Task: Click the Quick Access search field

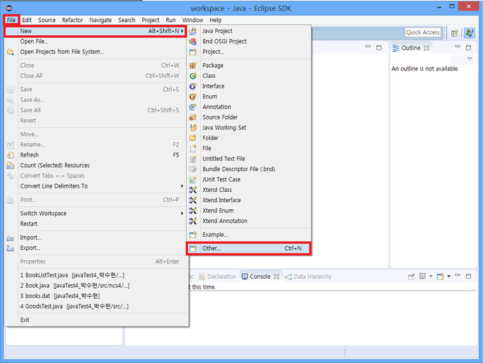Action: [x=422, y=32]
